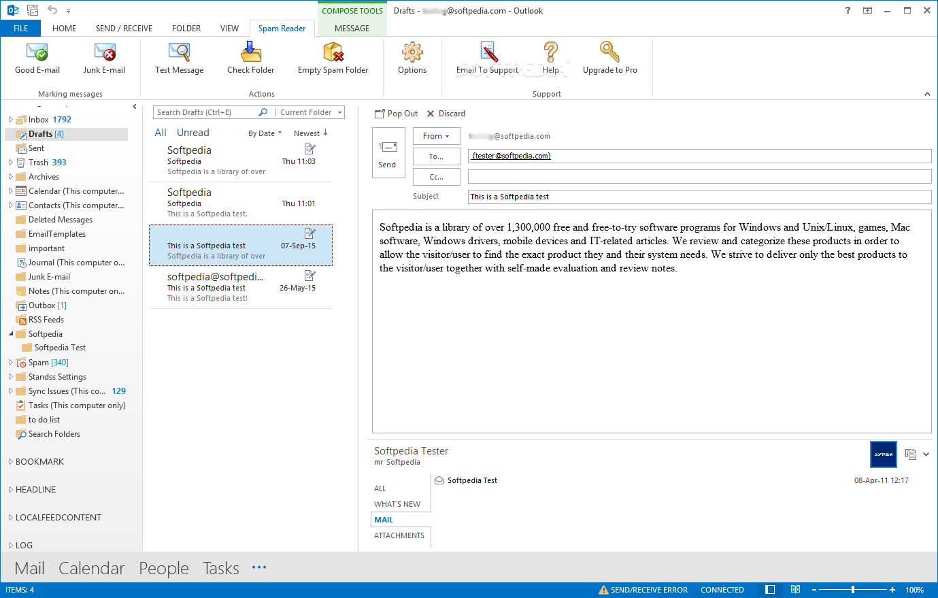Click Upgrade to Pro key icon
The image size is (938, 598).
coord(609,52)
